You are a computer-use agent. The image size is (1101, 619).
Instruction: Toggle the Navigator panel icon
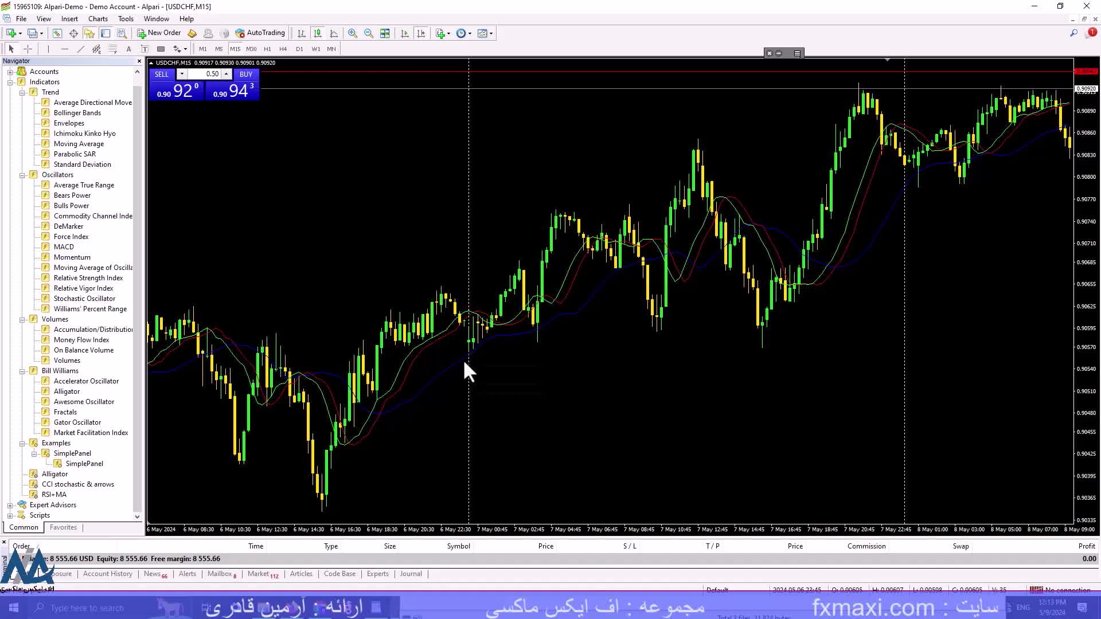tap(89, 33)
